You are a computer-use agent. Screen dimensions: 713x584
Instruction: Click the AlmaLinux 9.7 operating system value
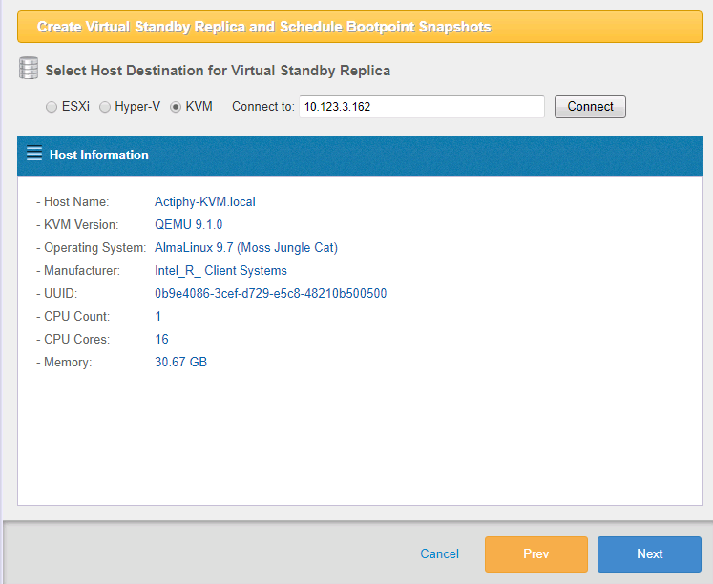point(245,248)
